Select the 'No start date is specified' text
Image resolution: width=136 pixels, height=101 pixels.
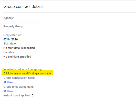pos(19,48)
